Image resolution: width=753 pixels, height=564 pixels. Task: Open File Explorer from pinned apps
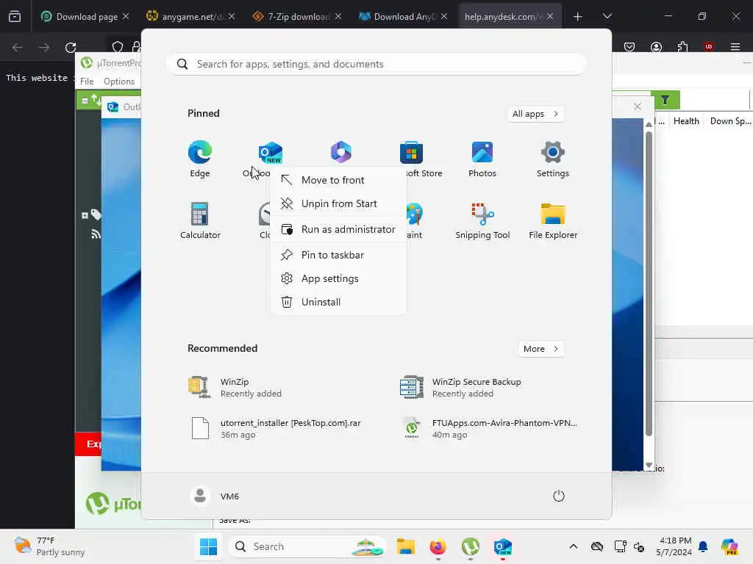[x=553, y=220]
